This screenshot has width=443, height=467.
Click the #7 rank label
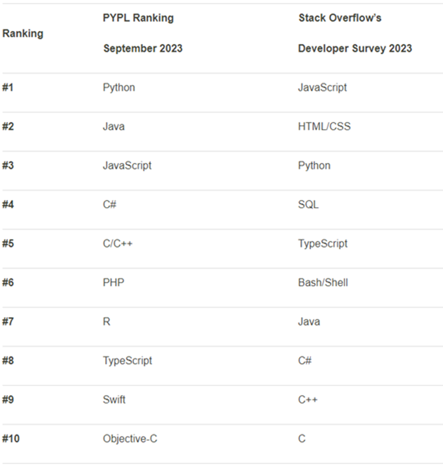tap(8, 322)
